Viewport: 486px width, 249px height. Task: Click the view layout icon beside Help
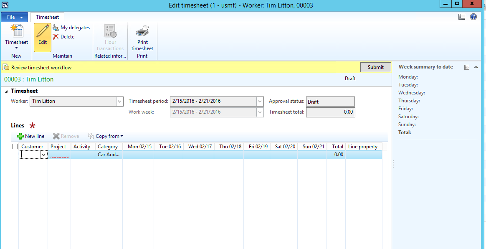[462, 17]
